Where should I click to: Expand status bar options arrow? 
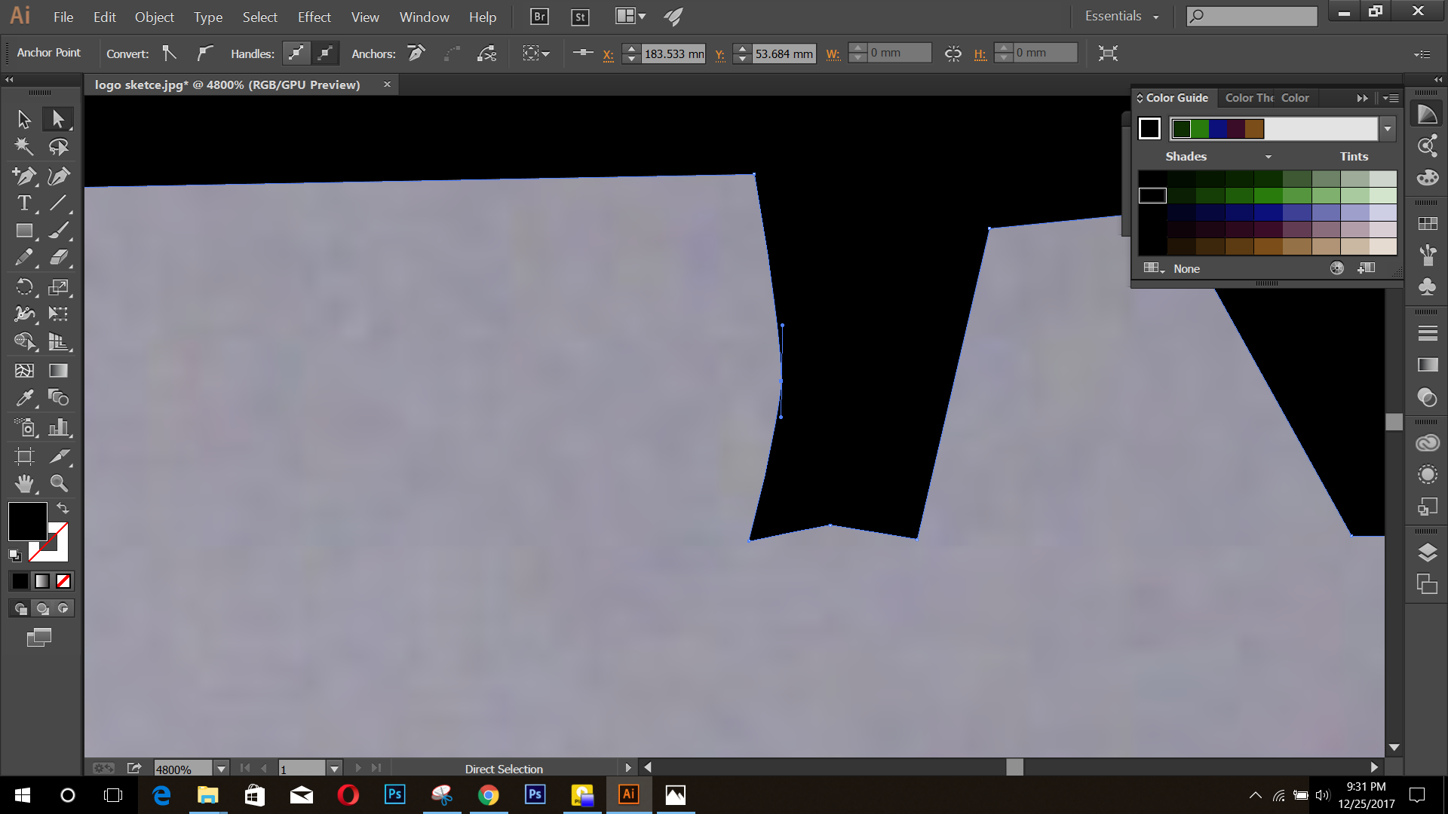coord(628,768)
